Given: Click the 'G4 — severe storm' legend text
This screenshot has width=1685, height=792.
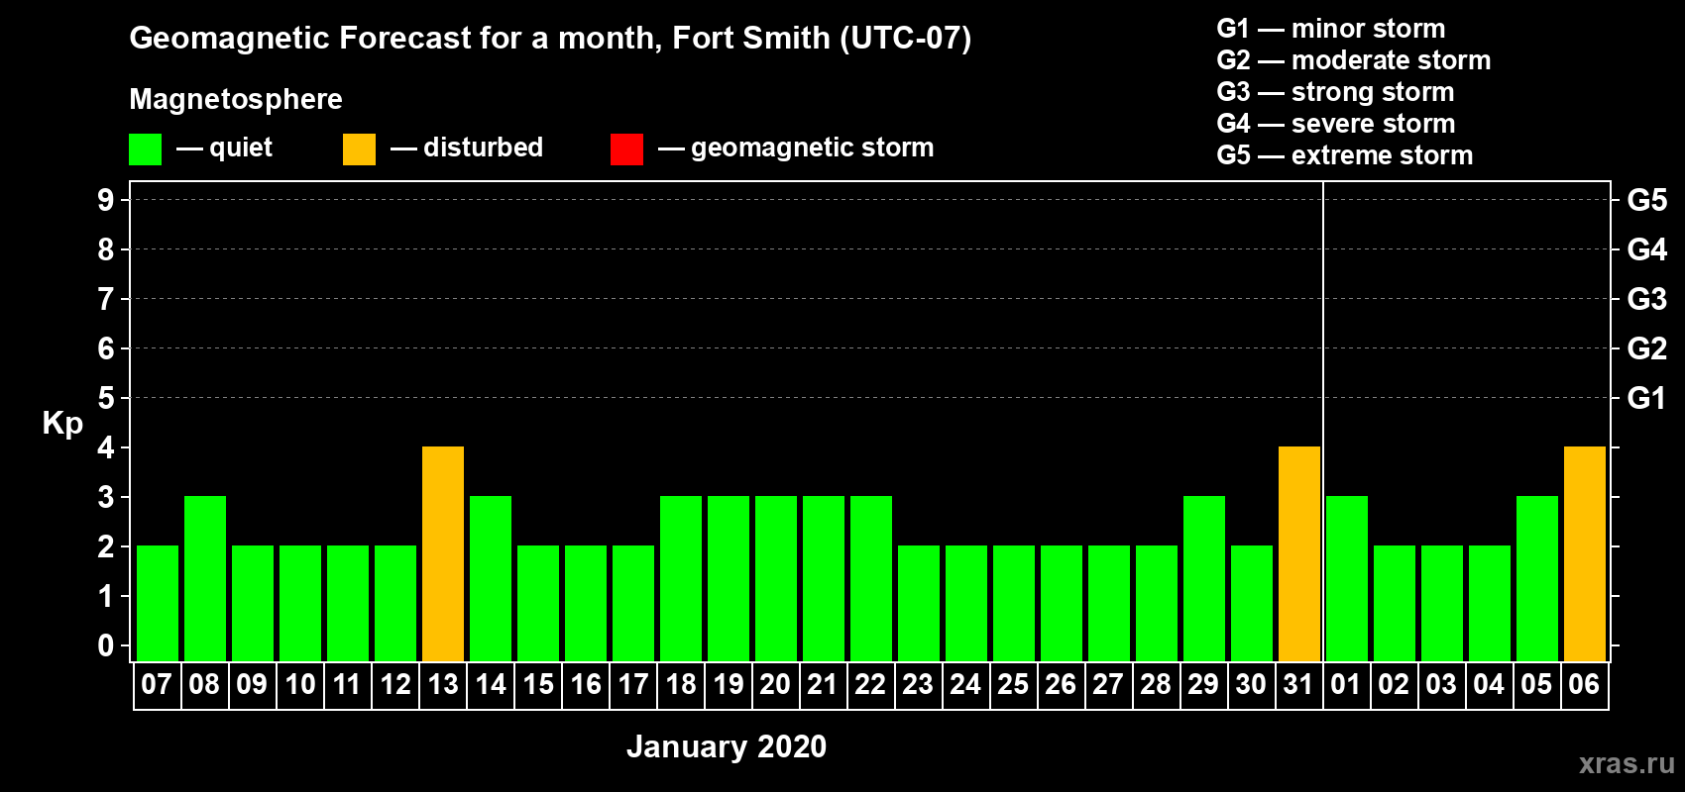Looking at the screenshot, I should tap(1336, 124).
